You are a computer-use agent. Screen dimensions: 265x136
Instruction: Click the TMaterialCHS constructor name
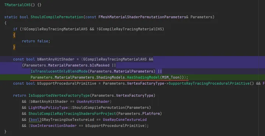click(17, 5)
